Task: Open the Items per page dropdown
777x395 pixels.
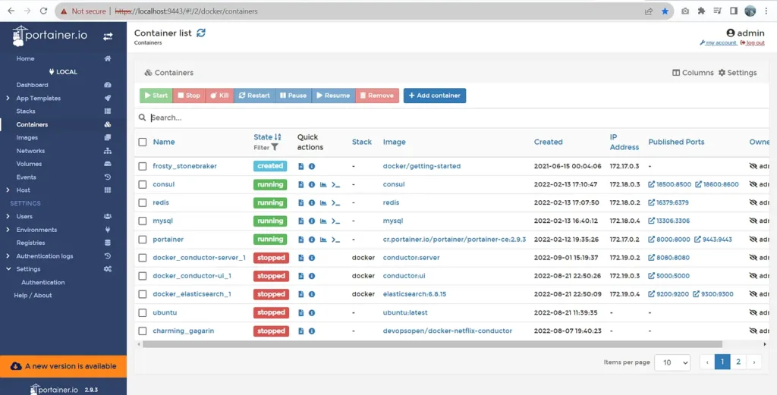Action: click(x=672, y=362)
